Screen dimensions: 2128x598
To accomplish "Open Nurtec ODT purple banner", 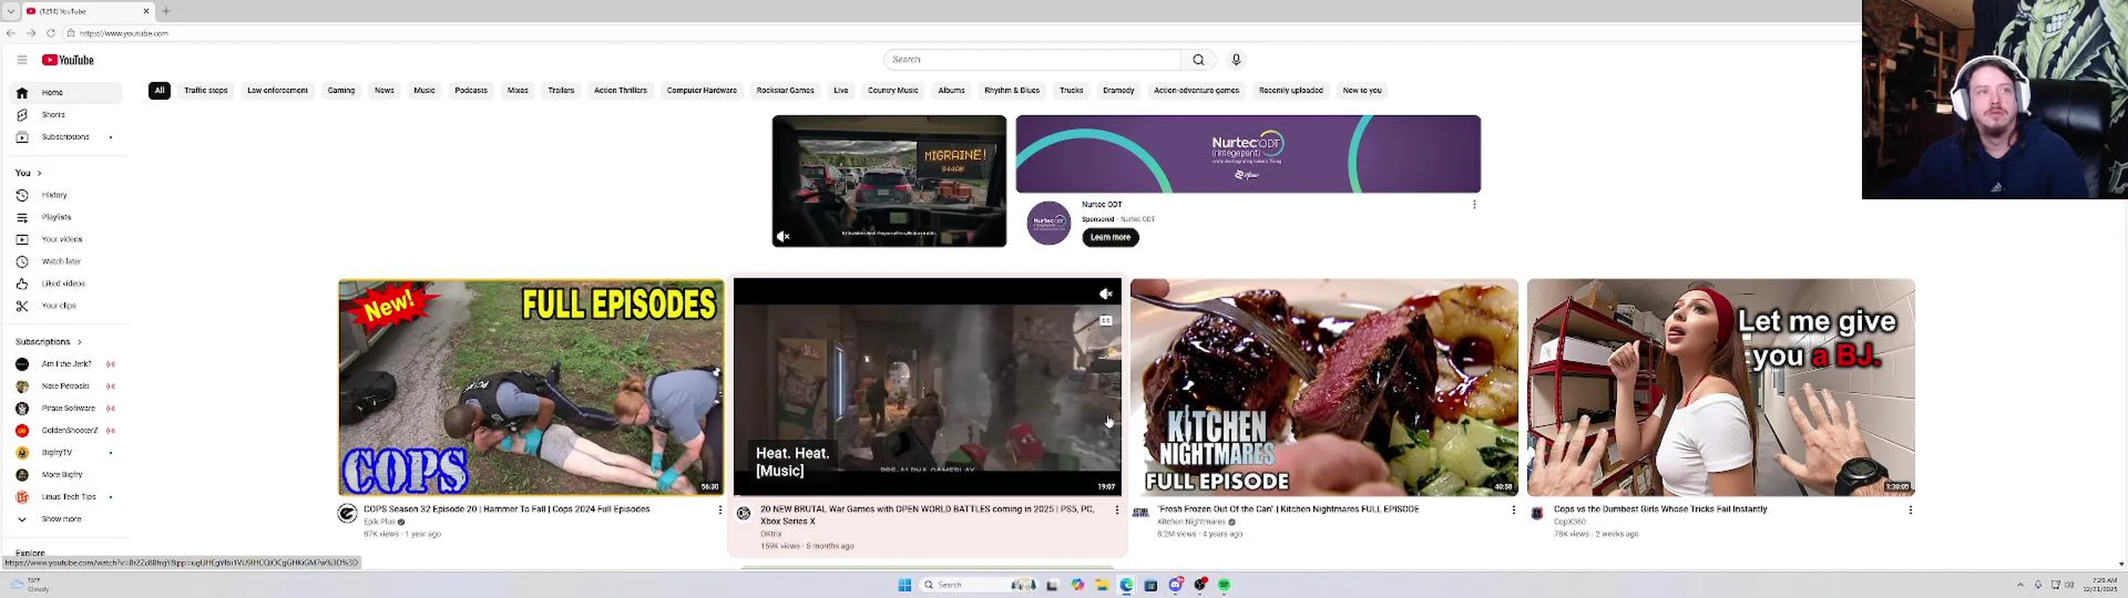I will pos(1248,154).
